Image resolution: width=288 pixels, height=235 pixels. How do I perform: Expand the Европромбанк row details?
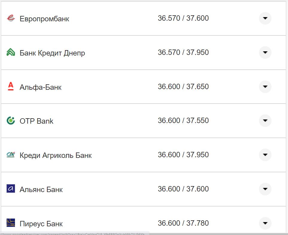click(265, 18)
